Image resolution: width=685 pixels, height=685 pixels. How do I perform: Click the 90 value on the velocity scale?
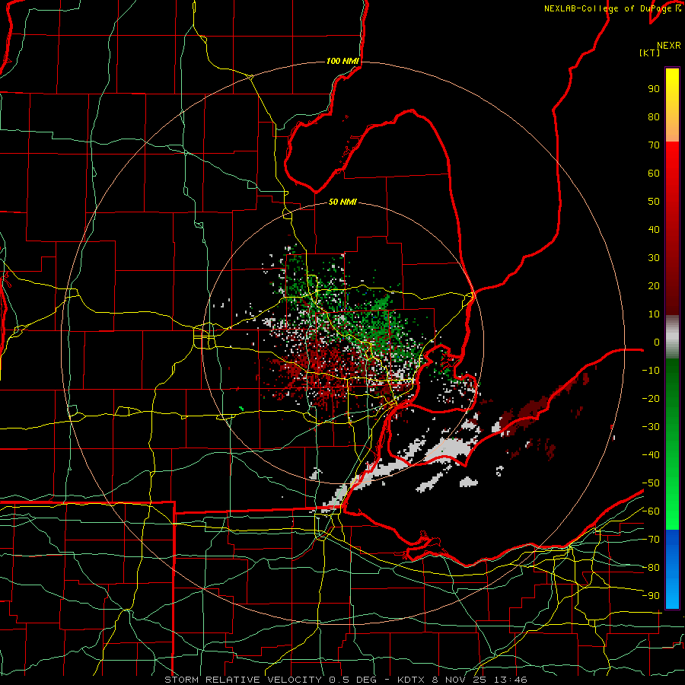pyautogui.click(x=654, y=89)
